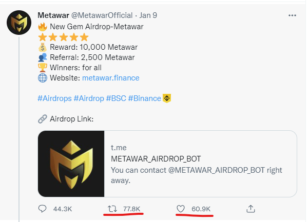The height and width of the screenshot is (222, 308).
Task: Click the #Airdrops hashtag
Action: pos(54,98)
